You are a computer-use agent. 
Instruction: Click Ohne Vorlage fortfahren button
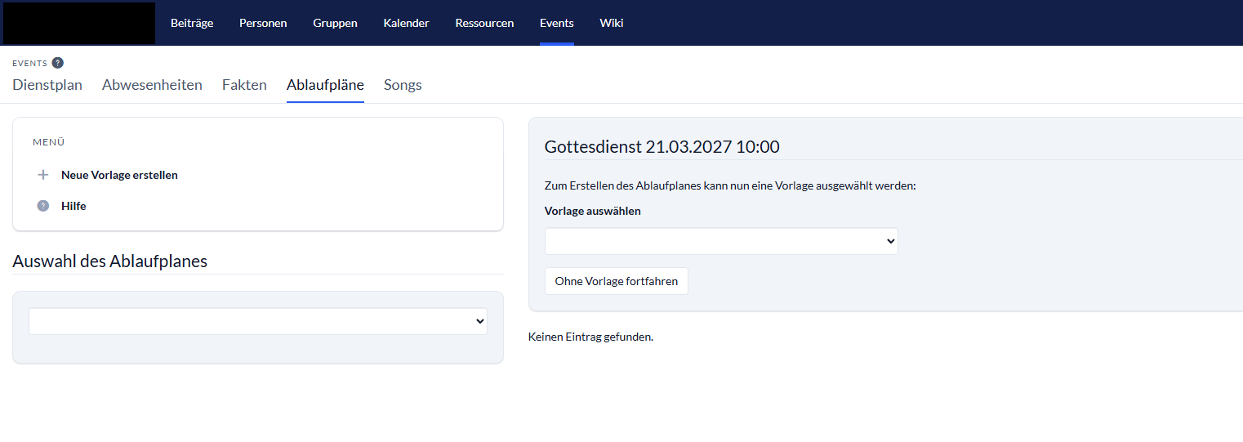click(617, 281)
